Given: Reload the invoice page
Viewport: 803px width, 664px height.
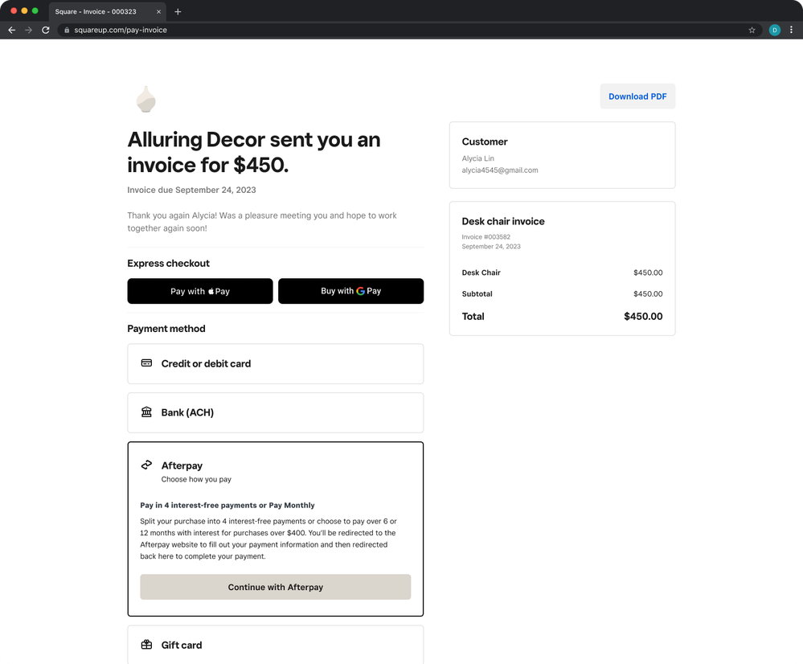Looking at the screenshot, I should click(46, 30).
